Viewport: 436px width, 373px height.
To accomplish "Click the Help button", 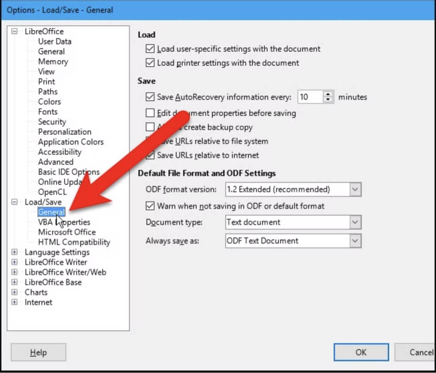I will tap(38, 352).
